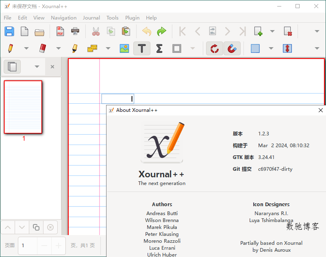Viewport: 326px width, 257px height.
Task: Select the Insert Image tool
Action: coord(124,48)
